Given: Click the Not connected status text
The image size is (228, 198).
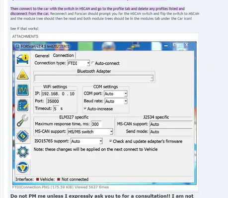Looking at the screenshot, I should pyautogui.click(x=75, y=179).
